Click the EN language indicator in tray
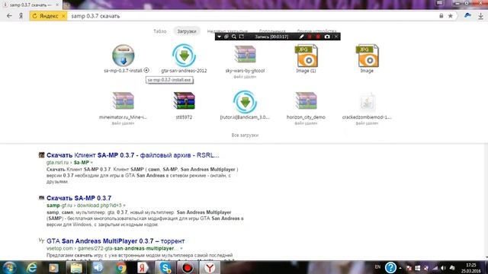 point(377,267)
